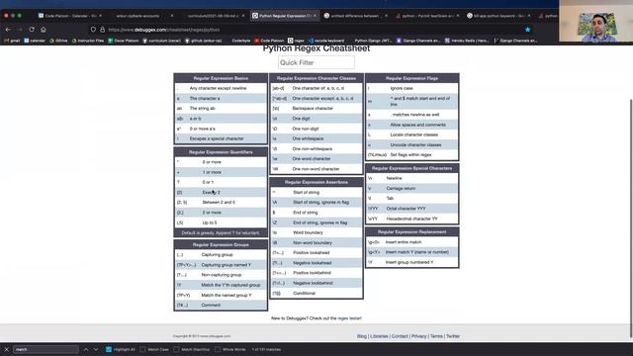The image size is (633, 356).
Task: Click the 'Insert entire match' row
Action: pyautogui.click(x=411, y=241)
